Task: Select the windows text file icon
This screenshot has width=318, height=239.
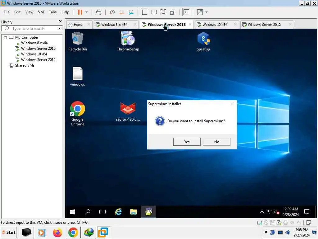Action: click(x=77, y=77)
